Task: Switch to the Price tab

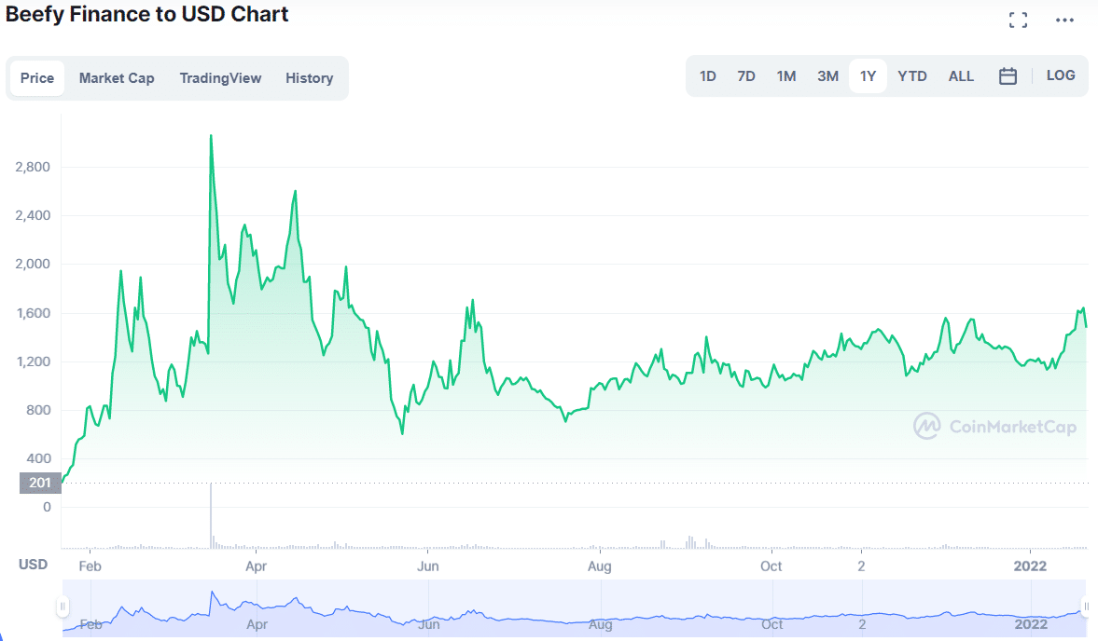Action: tap(37, 78)
